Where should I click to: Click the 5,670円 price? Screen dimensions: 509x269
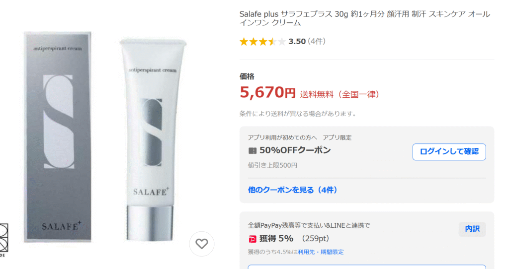(x=267, y=92)
